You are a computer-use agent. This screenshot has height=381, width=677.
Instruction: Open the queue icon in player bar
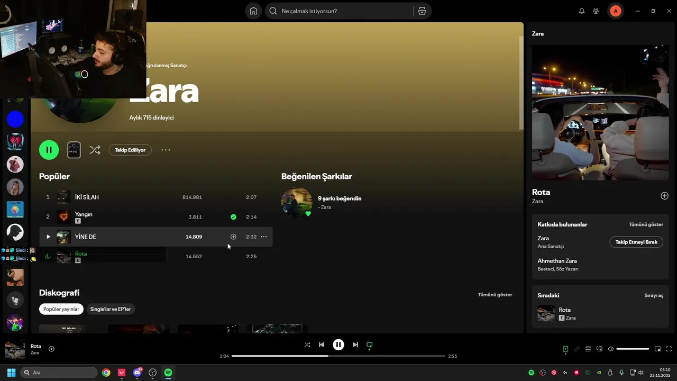click(588, 349)
